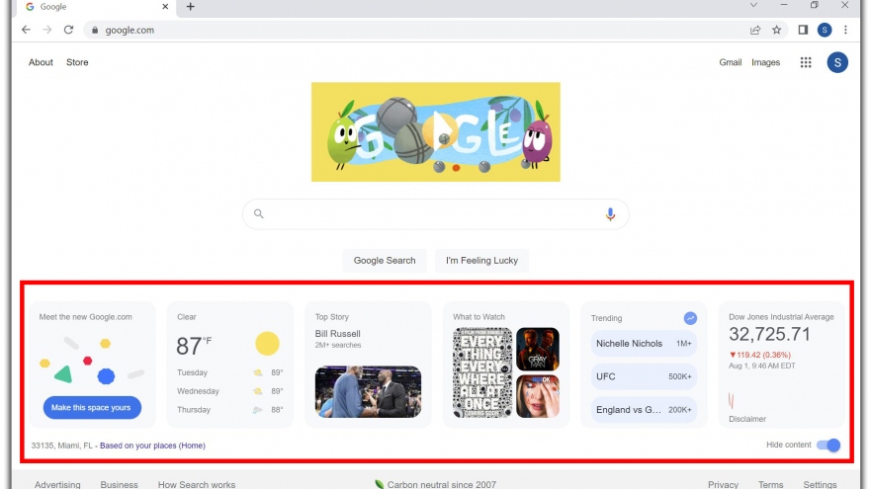The width and height of the screenshot is (870, 489).
Task: Toggle the Hide content switch
Action: pos(828,446)
